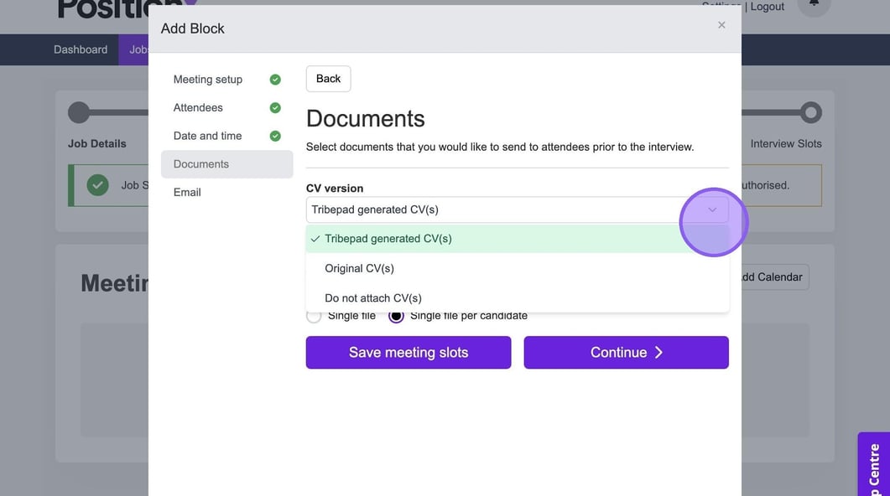Screen dimensions: 890x496
Task: Click the Interview Slots progress step circle
Action: tap(810, 112)
